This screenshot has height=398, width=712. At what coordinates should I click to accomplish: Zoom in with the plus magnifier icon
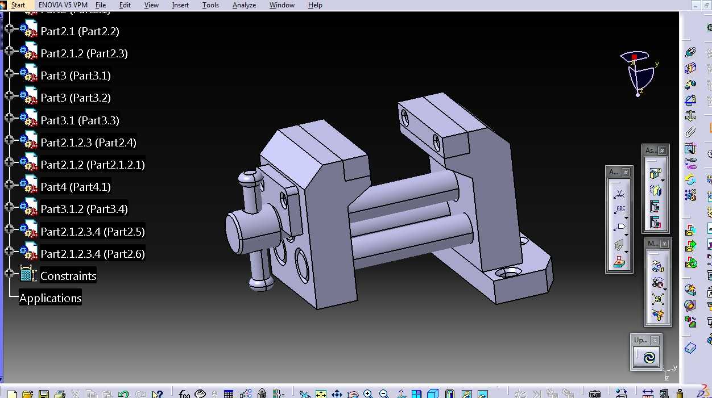[x=369, y=393]
